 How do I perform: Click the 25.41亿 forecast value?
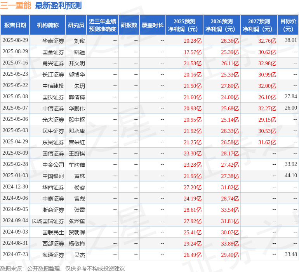click(193, 232)
